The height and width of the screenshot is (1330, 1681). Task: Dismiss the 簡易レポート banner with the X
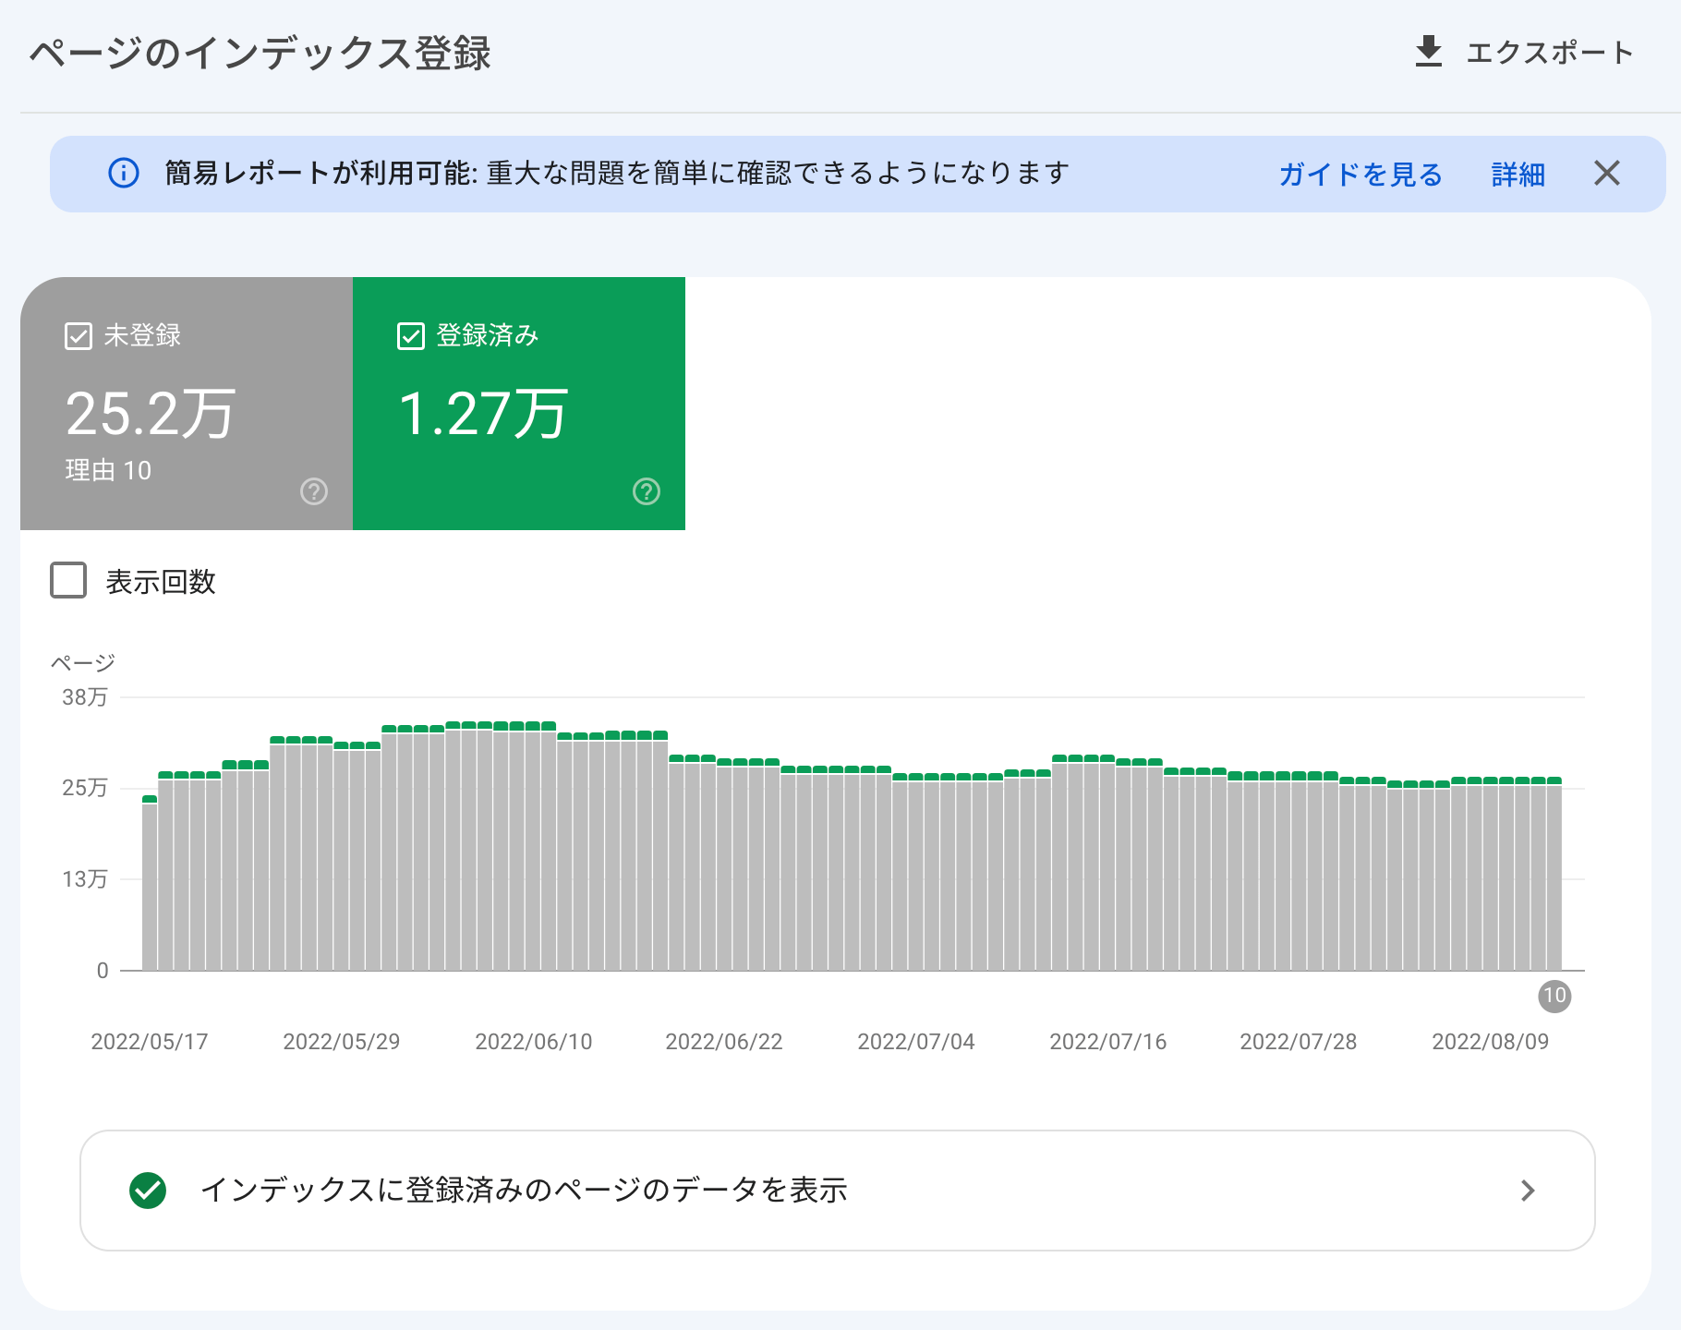tap(1607, 173)
